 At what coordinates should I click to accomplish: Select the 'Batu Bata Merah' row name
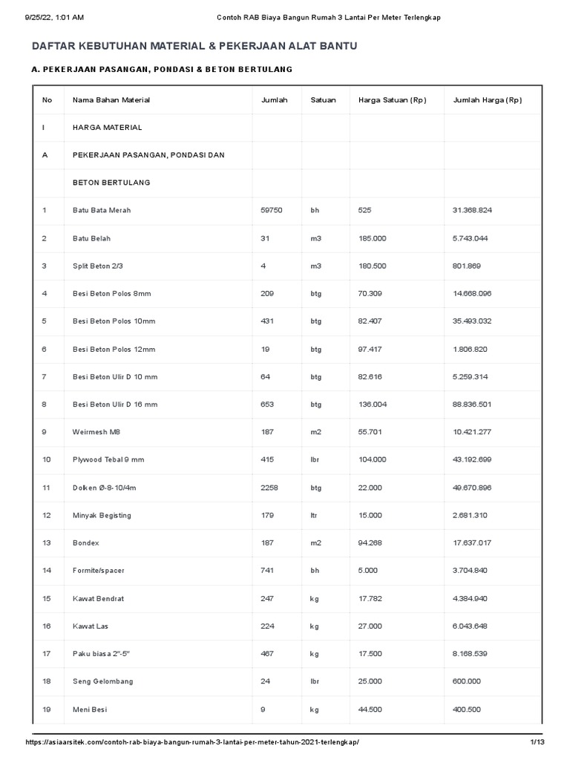coord(102,211)
